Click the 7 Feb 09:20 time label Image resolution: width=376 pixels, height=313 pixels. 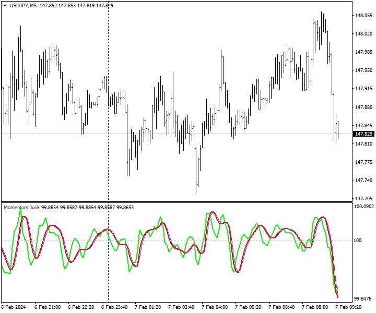point(348,307)
